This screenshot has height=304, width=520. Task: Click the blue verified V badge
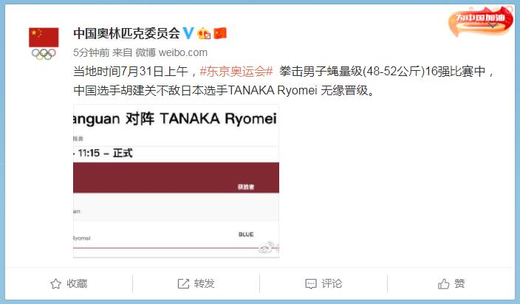(x=188, y=33)
